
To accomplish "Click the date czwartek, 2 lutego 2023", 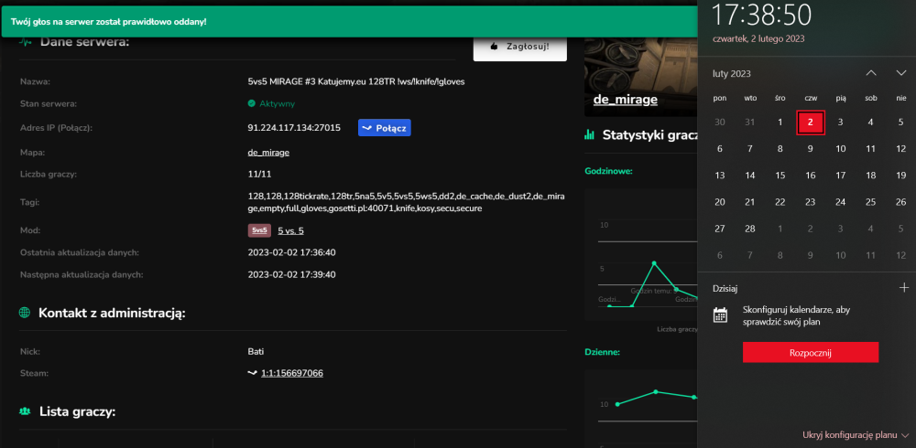I will coord(758,38).
